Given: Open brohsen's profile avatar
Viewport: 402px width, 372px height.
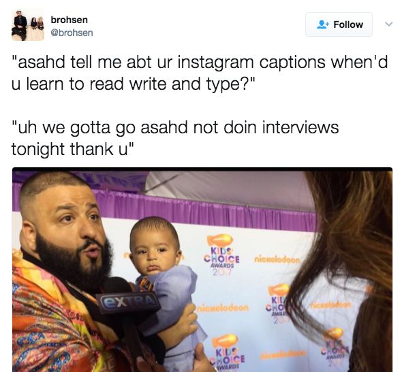Looking at the screenshot, I should coord(28,25).
